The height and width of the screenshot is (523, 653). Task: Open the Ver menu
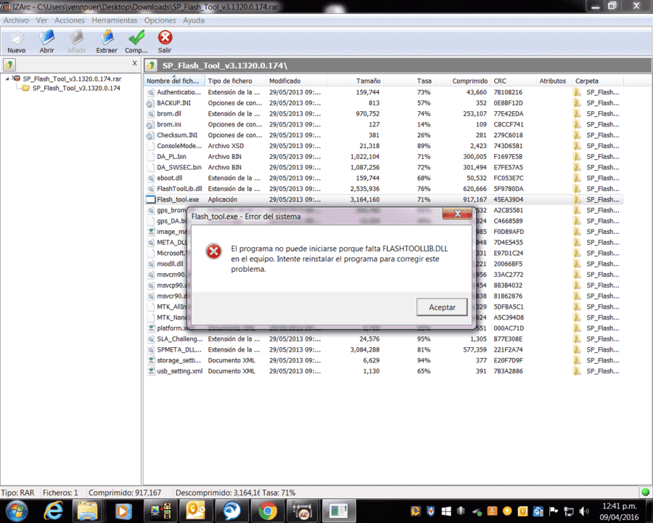point(41,20)
